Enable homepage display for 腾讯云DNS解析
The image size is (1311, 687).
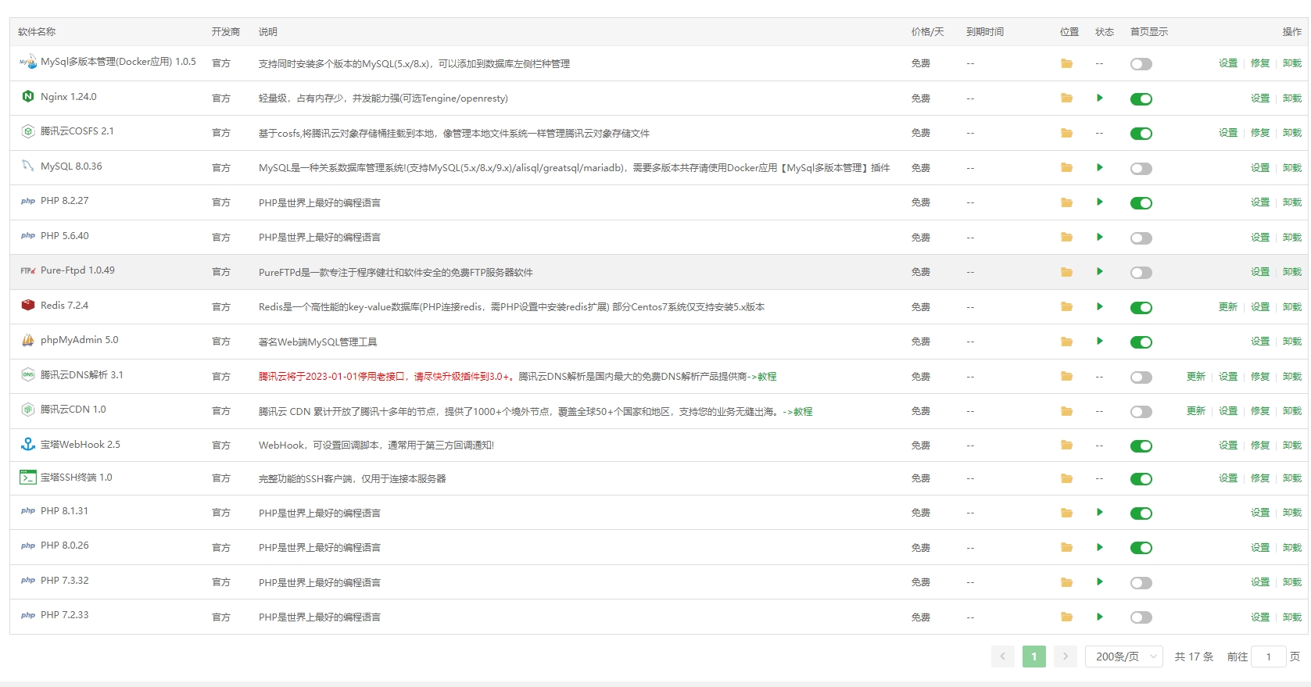point(1141,377)
